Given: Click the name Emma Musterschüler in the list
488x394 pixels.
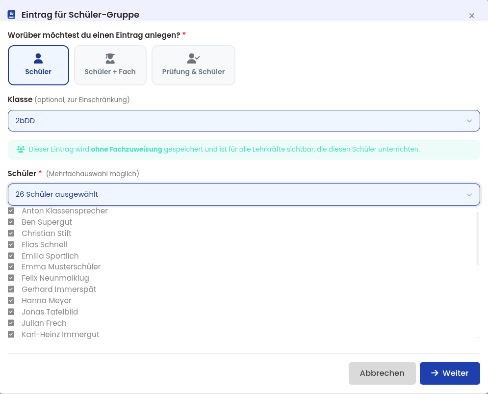Looking at the screenshot, I should tap(61, 266).
